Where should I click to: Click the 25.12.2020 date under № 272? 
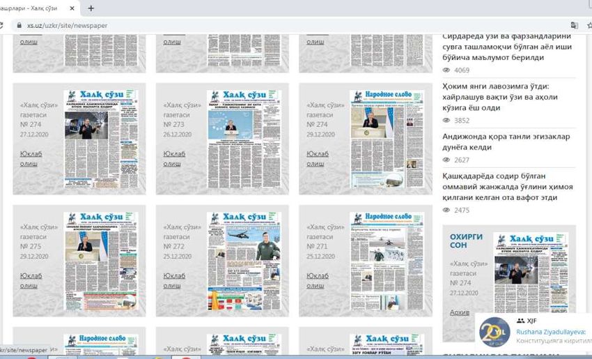pos(177,257)
